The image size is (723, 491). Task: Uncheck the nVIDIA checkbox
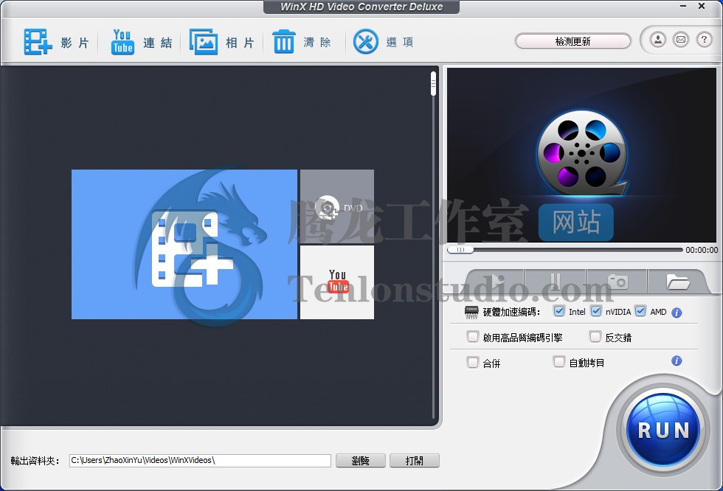596,311
